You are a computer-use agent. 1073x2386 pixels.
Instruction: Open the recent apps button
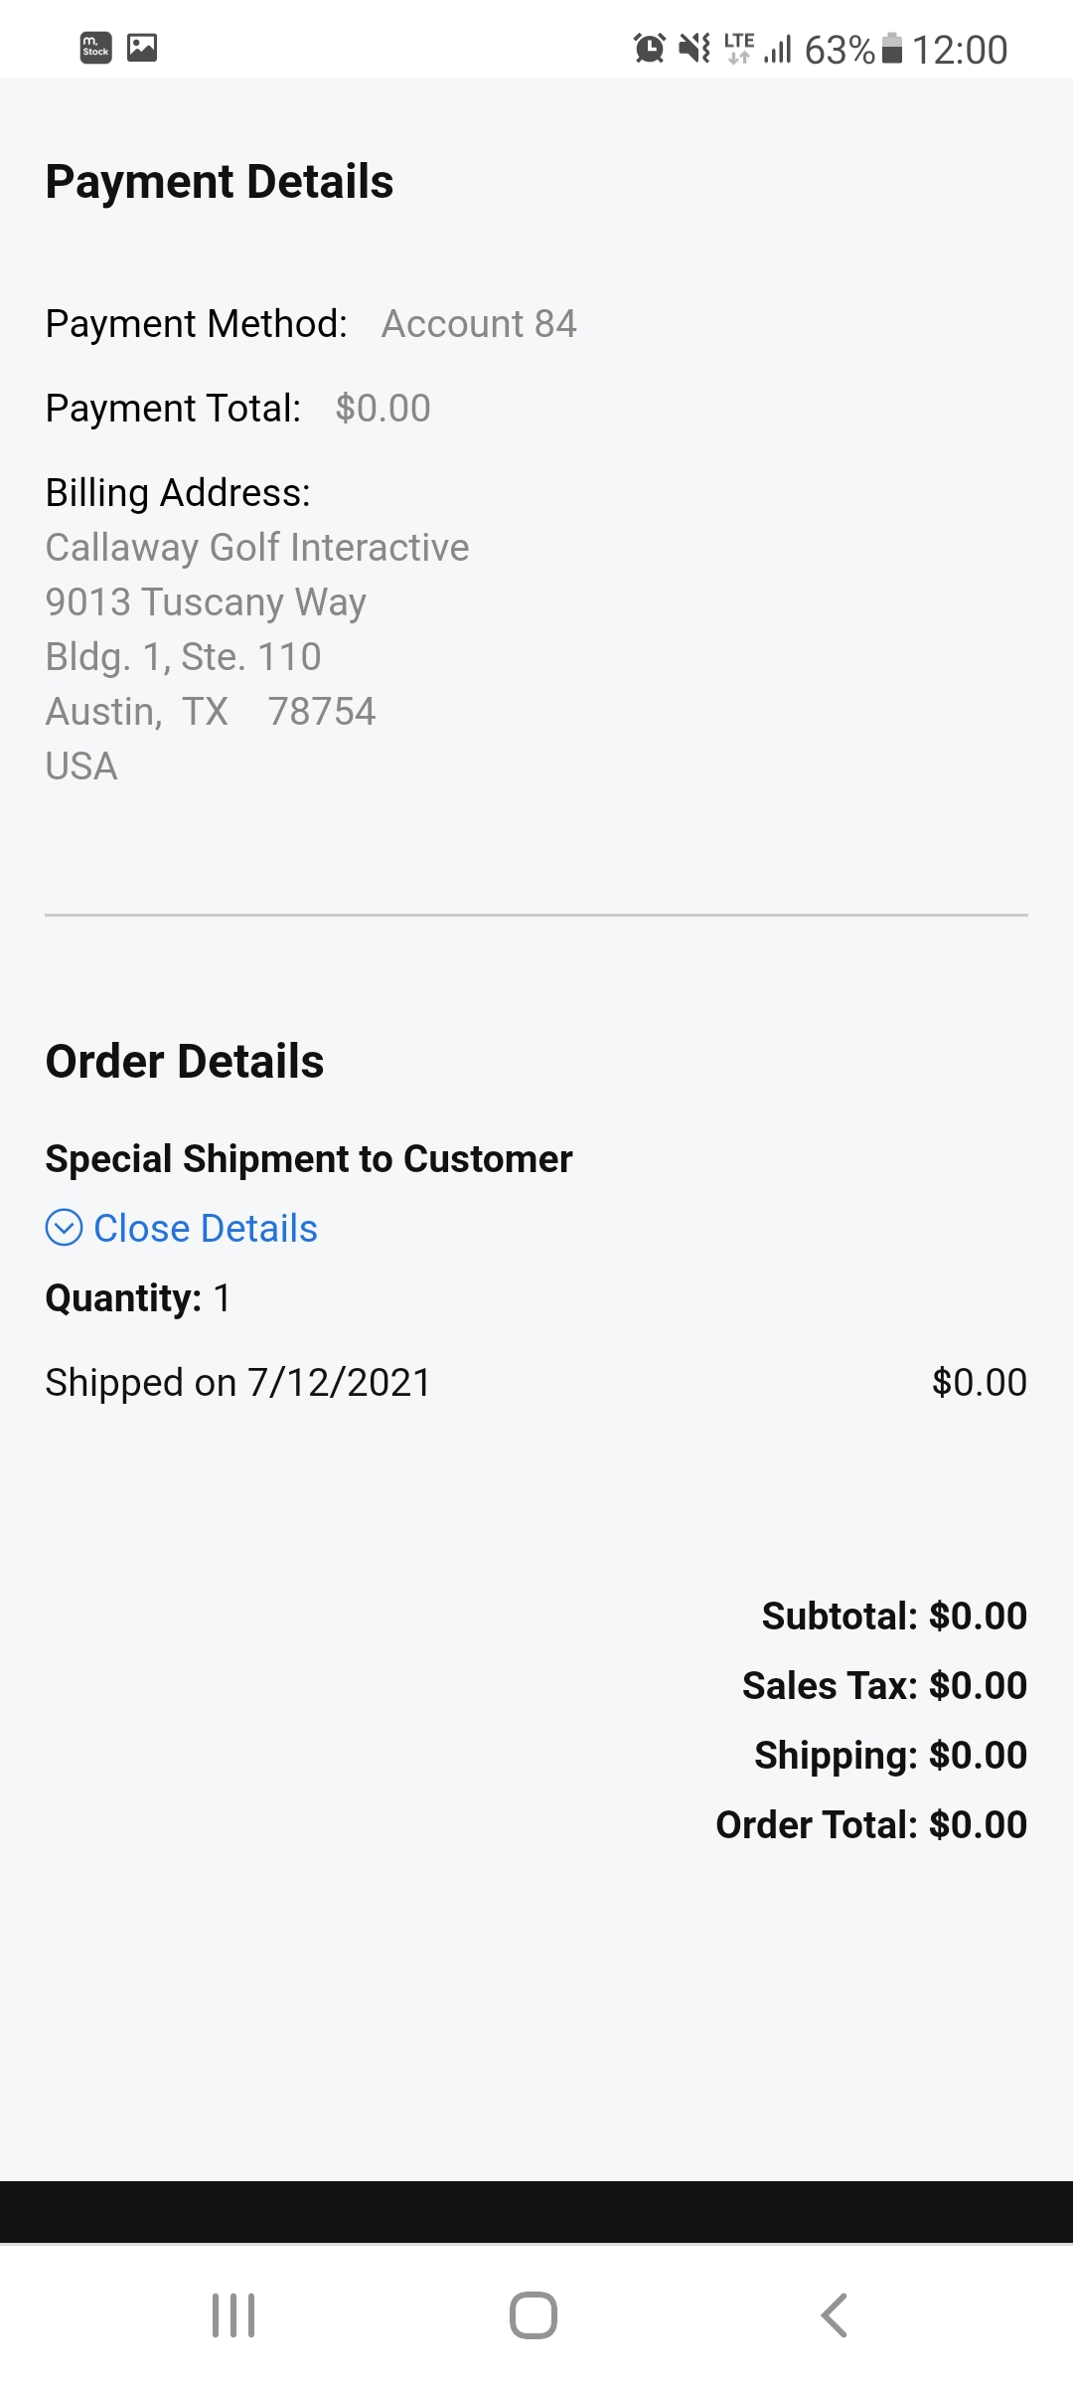click(x=233, y=2315)
